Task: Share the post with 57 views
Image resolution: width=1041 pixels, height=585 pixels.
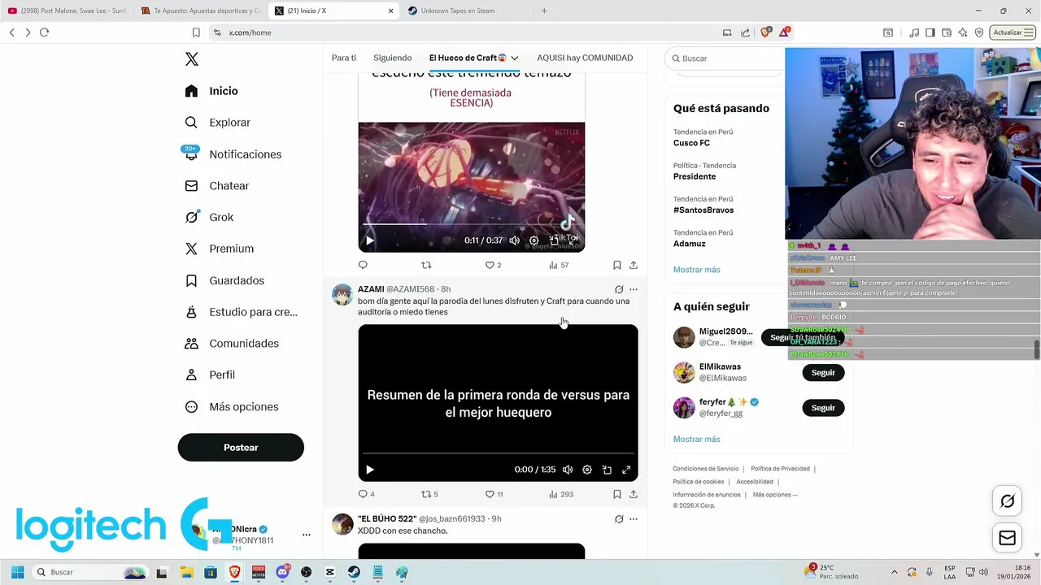Action: click(634, 265)
